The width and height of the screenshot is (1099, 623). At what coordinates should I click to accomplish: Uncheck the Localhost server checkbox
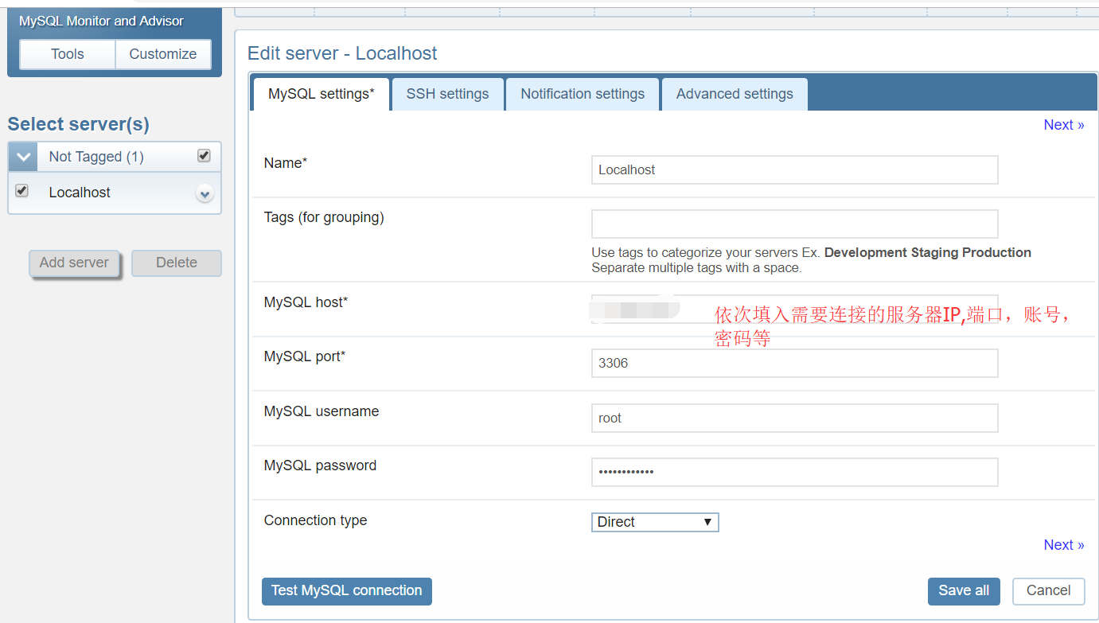[21, 191]
